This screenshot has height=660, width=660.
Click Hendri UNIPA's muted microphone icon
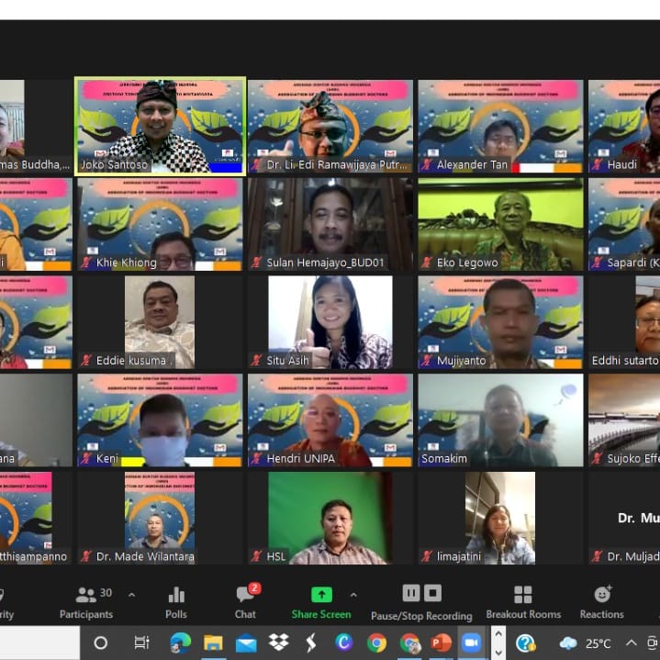[256, 458]
